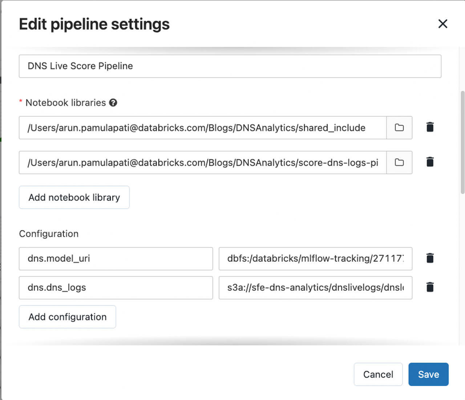Image resolution: width=465 pixels, height=400 pixels.
Task: Click the dns.model_uri key field
Action: point(116,259)
